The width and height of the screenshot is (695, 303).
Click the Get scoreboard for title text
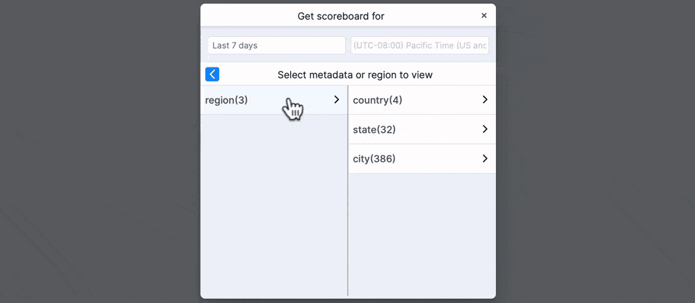(341, 17)
